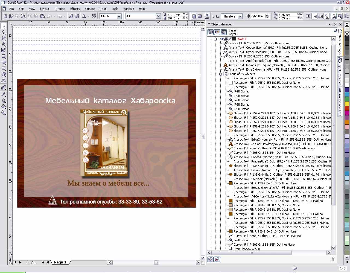Open the Graphic and Text docker tab
The width and height of the screenshot is (350, 273).
pyautogui.click(x=340, y=102)
